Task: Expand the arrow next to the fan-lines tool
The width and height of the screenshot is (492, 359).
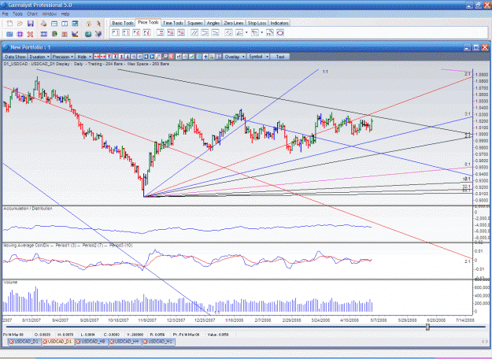Action: 246,32
